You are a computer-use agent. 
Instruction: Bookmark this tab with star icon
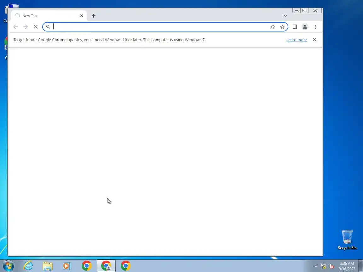(282, 27)
